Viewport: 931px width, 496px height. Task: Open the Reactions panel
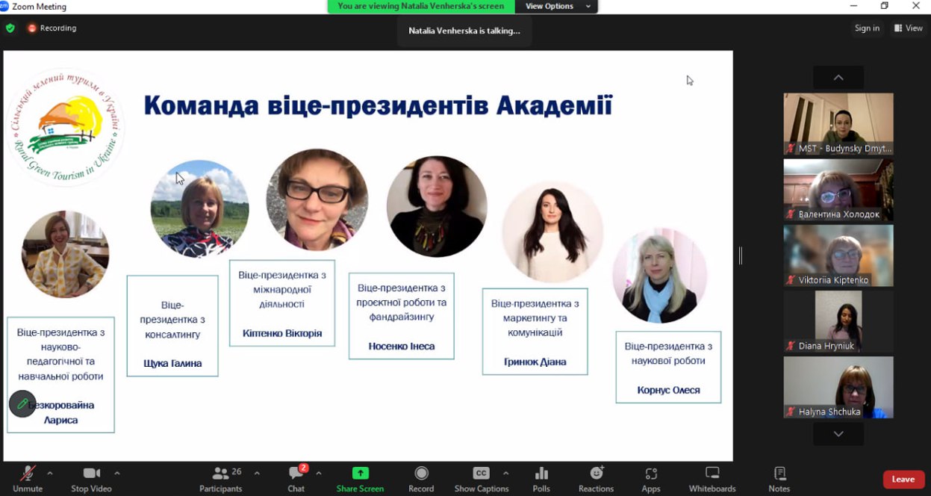click(596, 479)
